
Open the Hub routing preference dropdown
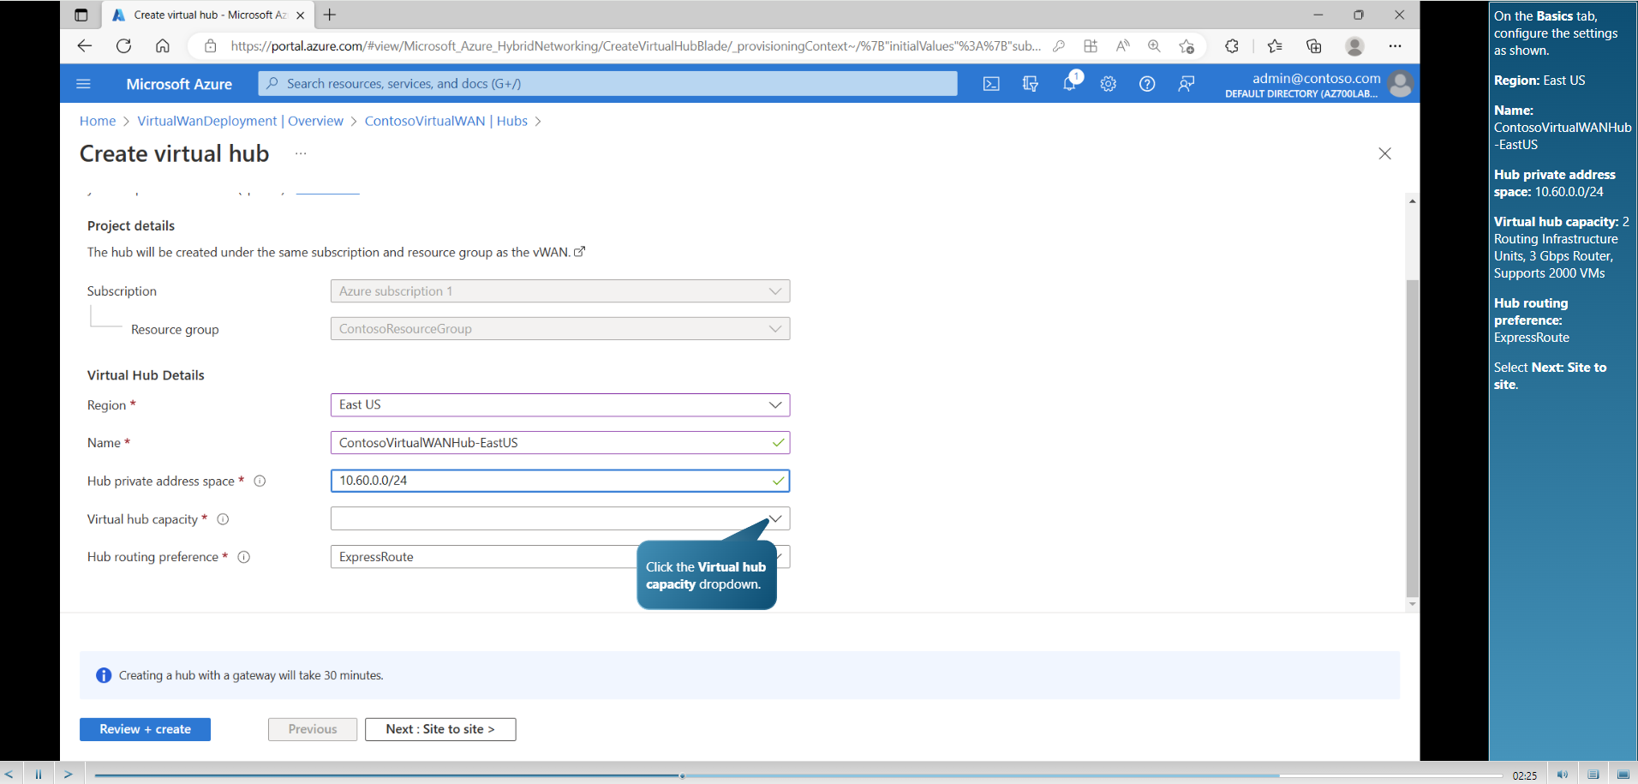[560, 557]
